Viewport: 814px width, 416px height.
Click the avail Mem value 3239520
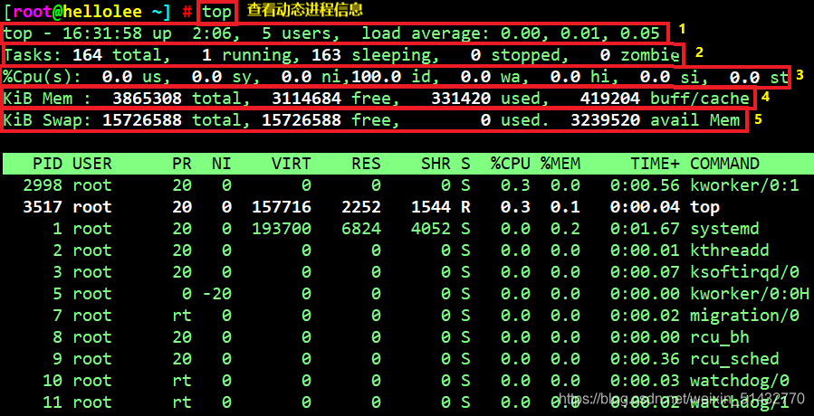(606, 120)
